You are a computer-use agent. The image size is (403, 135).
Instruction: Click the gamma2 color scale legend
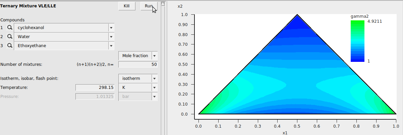[357, 41]
